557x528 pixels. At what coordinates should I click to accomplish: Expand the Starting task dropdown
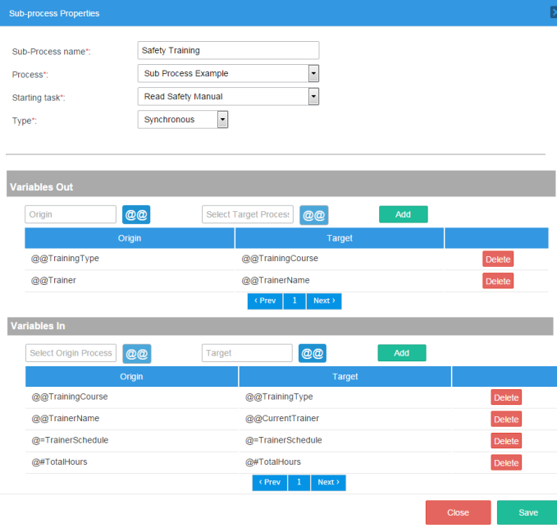[313, 97]
